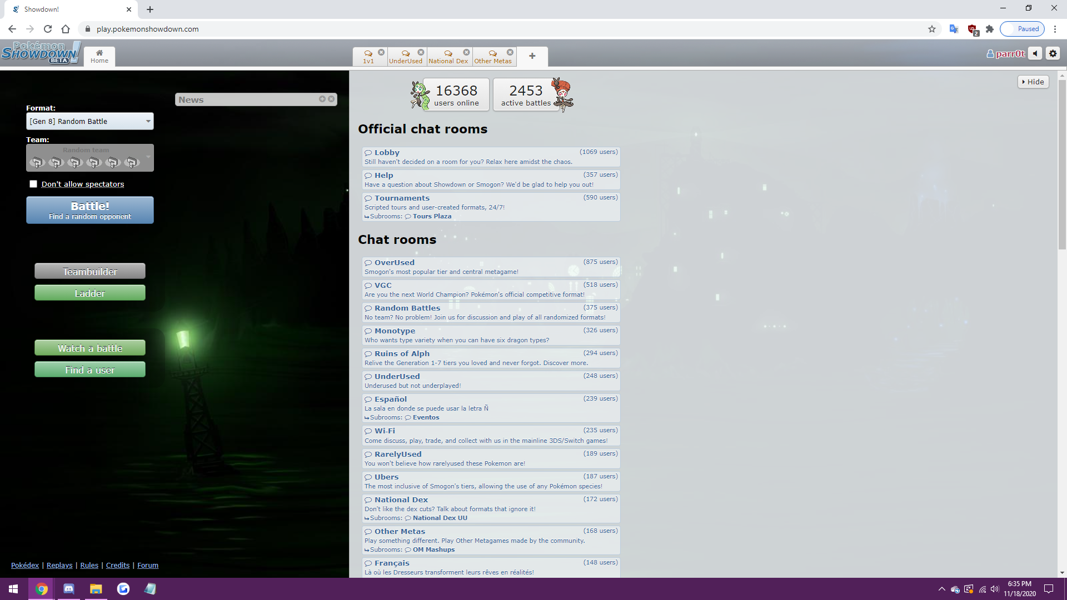Click the parr0t username
The height and width of the screenshot is (600, 1067).
point(1006,54)
